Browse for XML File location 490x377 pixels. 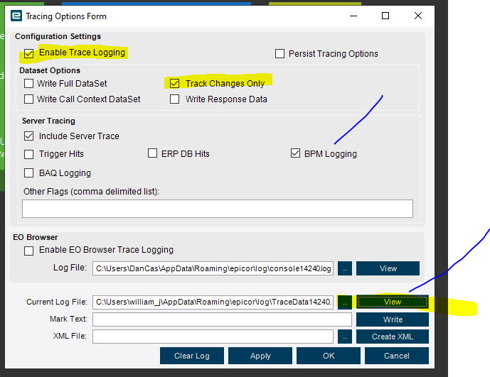(x=345, y=337)
